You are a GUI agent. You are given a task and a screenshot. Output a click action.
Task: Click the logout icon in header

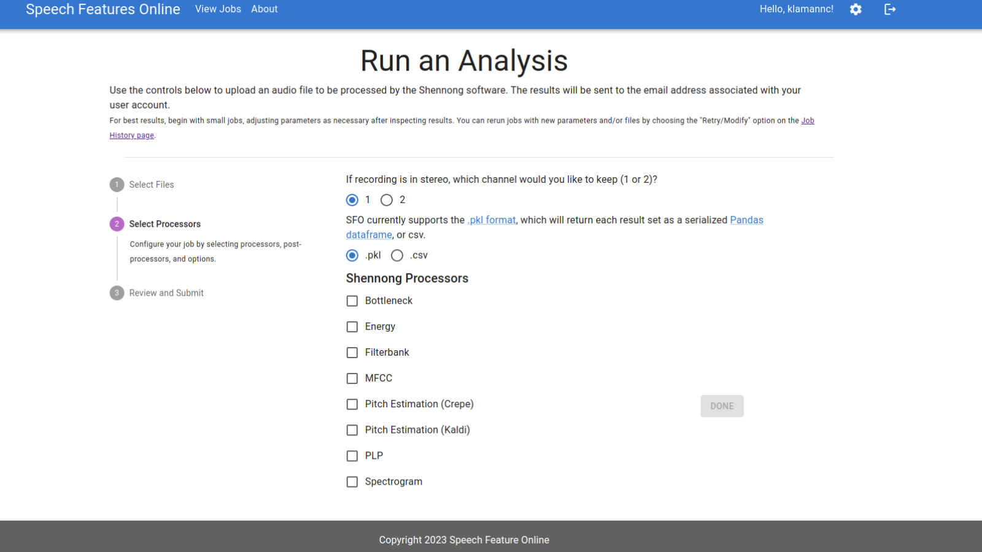click(x=890, y=9)
